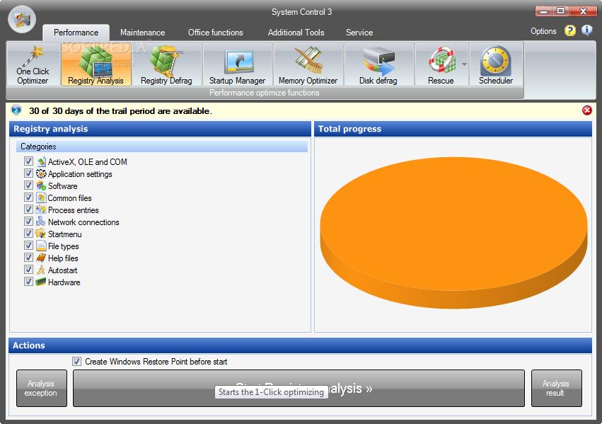The image size is (602, 424).
Task: Toggle the Help files checkbox
Action: (x=28, y=258)
